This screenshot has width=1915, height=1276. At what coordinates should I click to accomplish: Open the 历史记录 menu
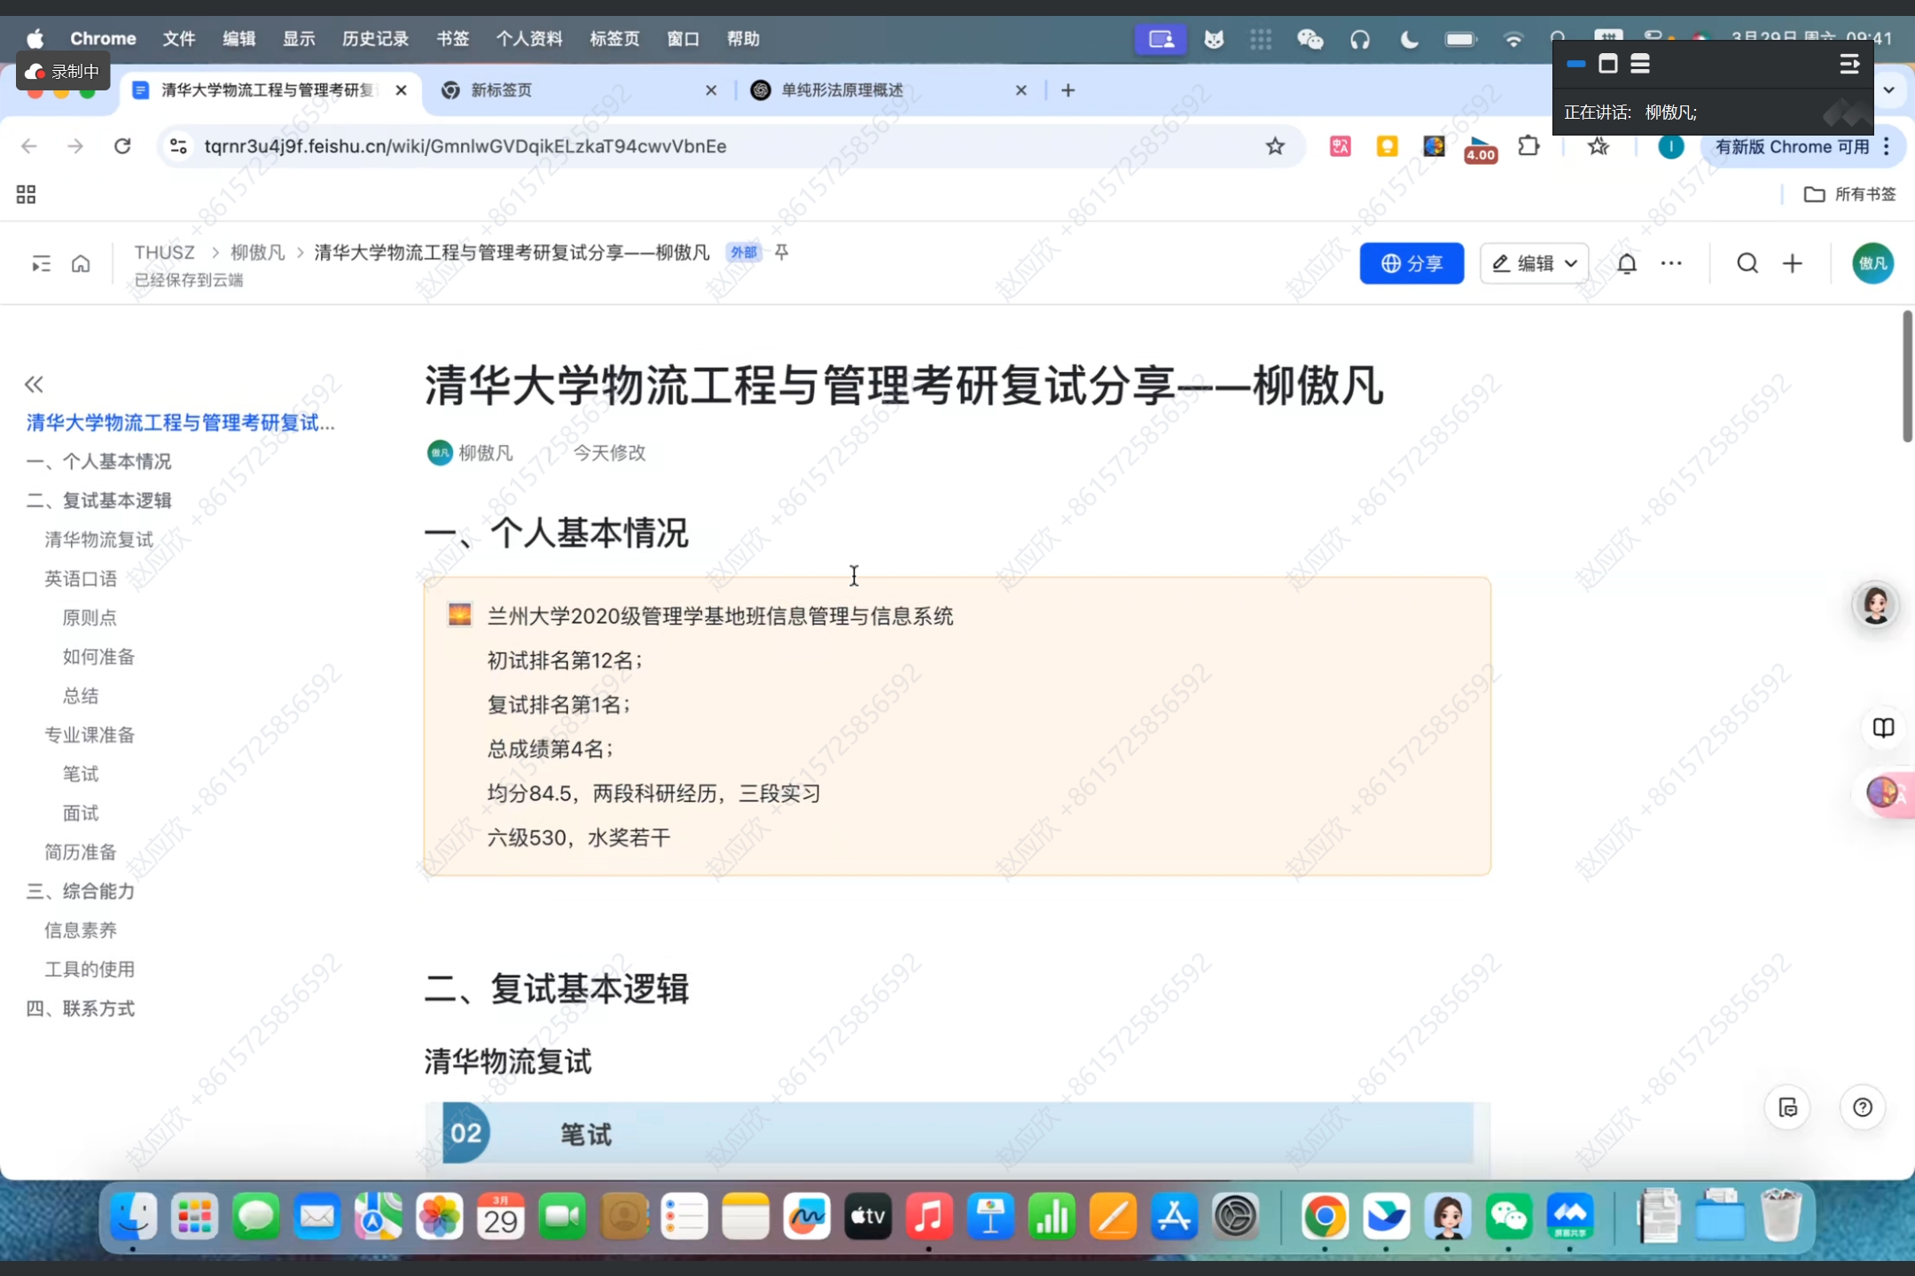coord(375,39)
